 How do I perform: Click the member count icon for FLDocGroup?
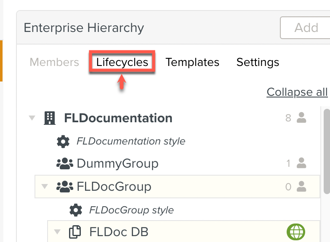pos(301,187)
